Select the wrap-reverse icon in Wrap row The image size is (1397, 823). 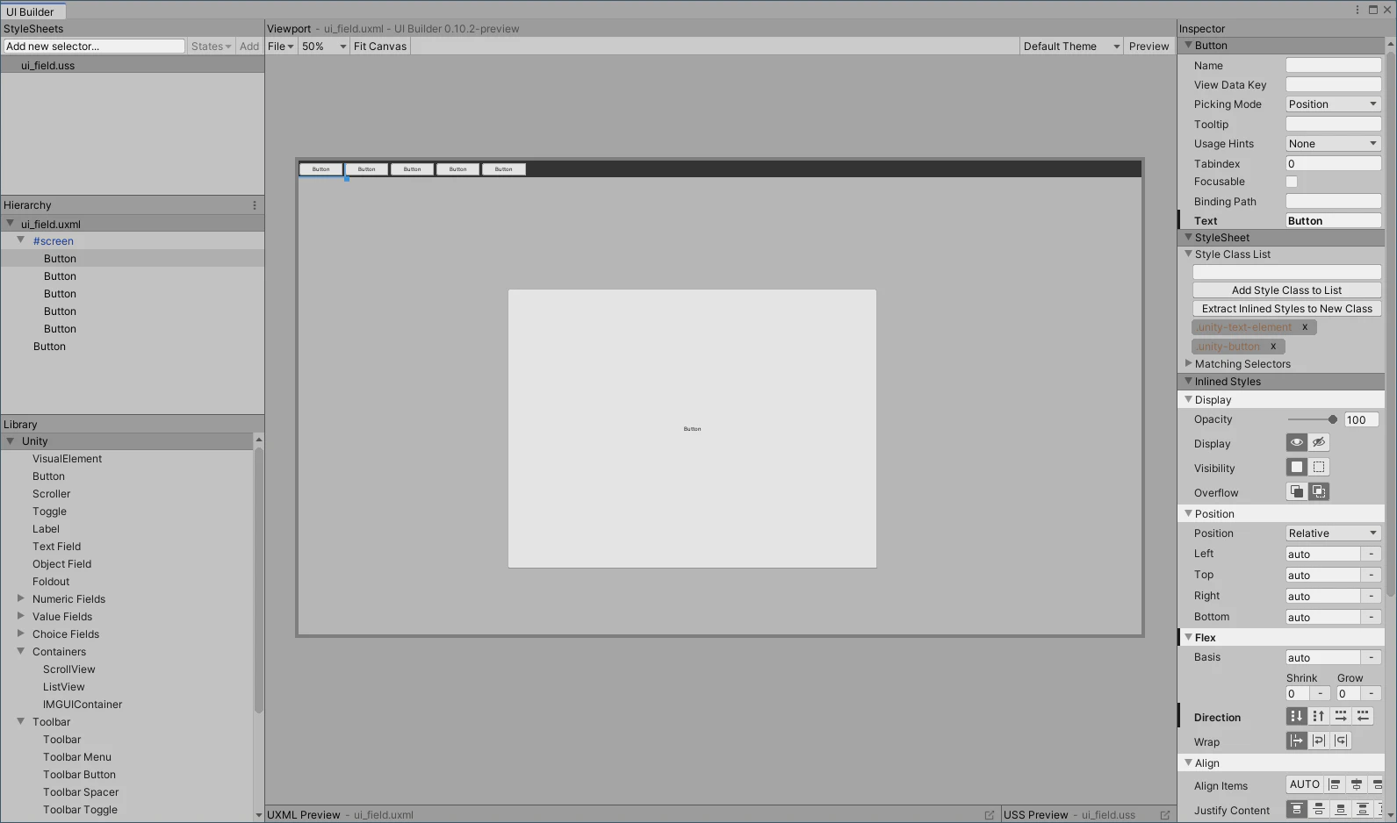[1341, 741]
